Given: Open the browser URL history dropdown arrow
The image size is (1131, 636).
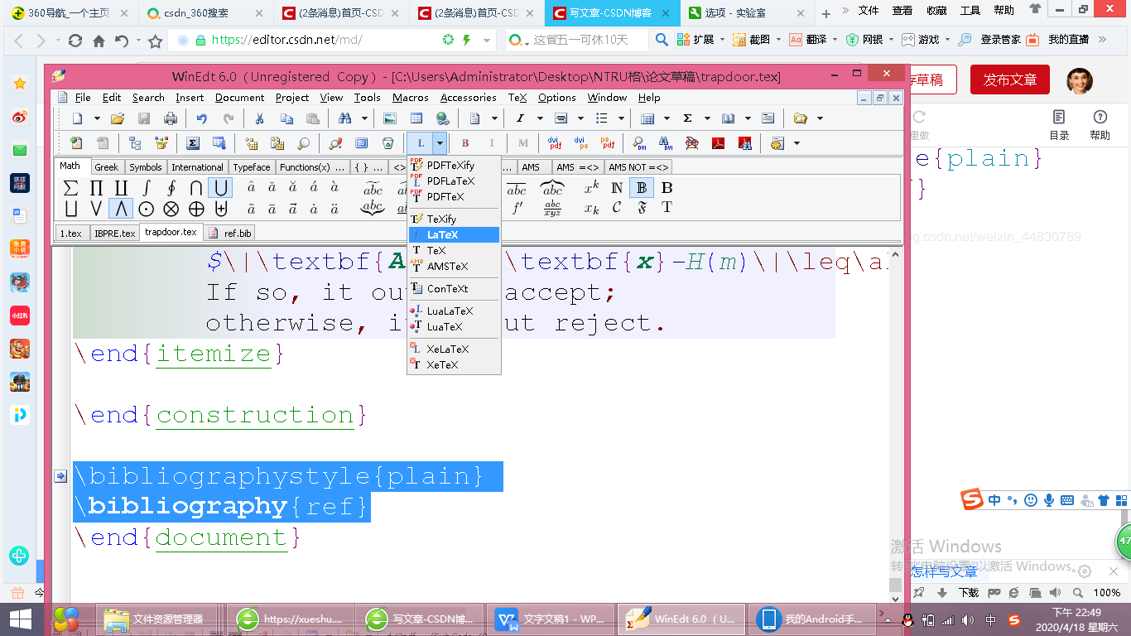Looking at the screenshot, I should pos(487,40).
